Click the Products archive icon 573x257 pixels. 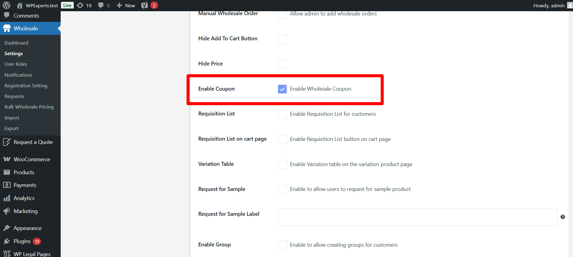[x=7, y=172]
